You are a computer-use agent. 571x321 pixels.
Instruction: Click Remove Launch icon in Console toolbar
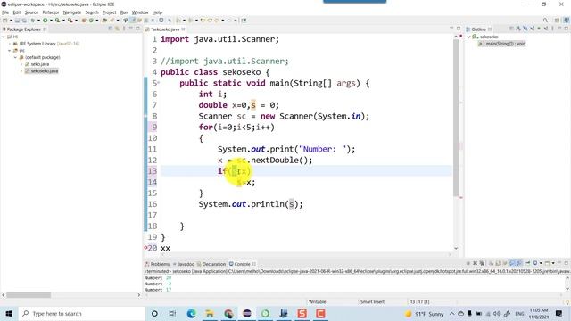[476, 263]
